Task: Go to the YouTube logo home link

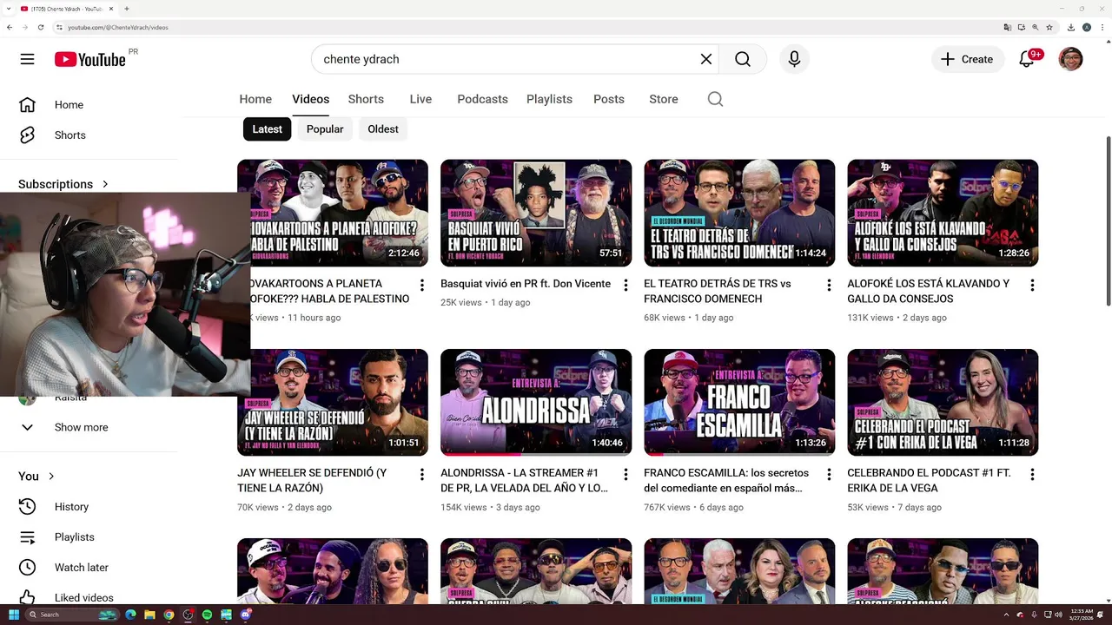Action: (x=90, y=59)
